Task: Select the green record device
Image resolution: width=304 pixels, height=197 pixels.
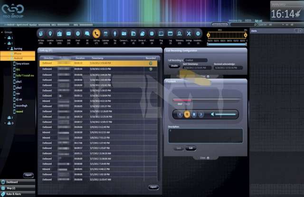Action: click(18, 111)
